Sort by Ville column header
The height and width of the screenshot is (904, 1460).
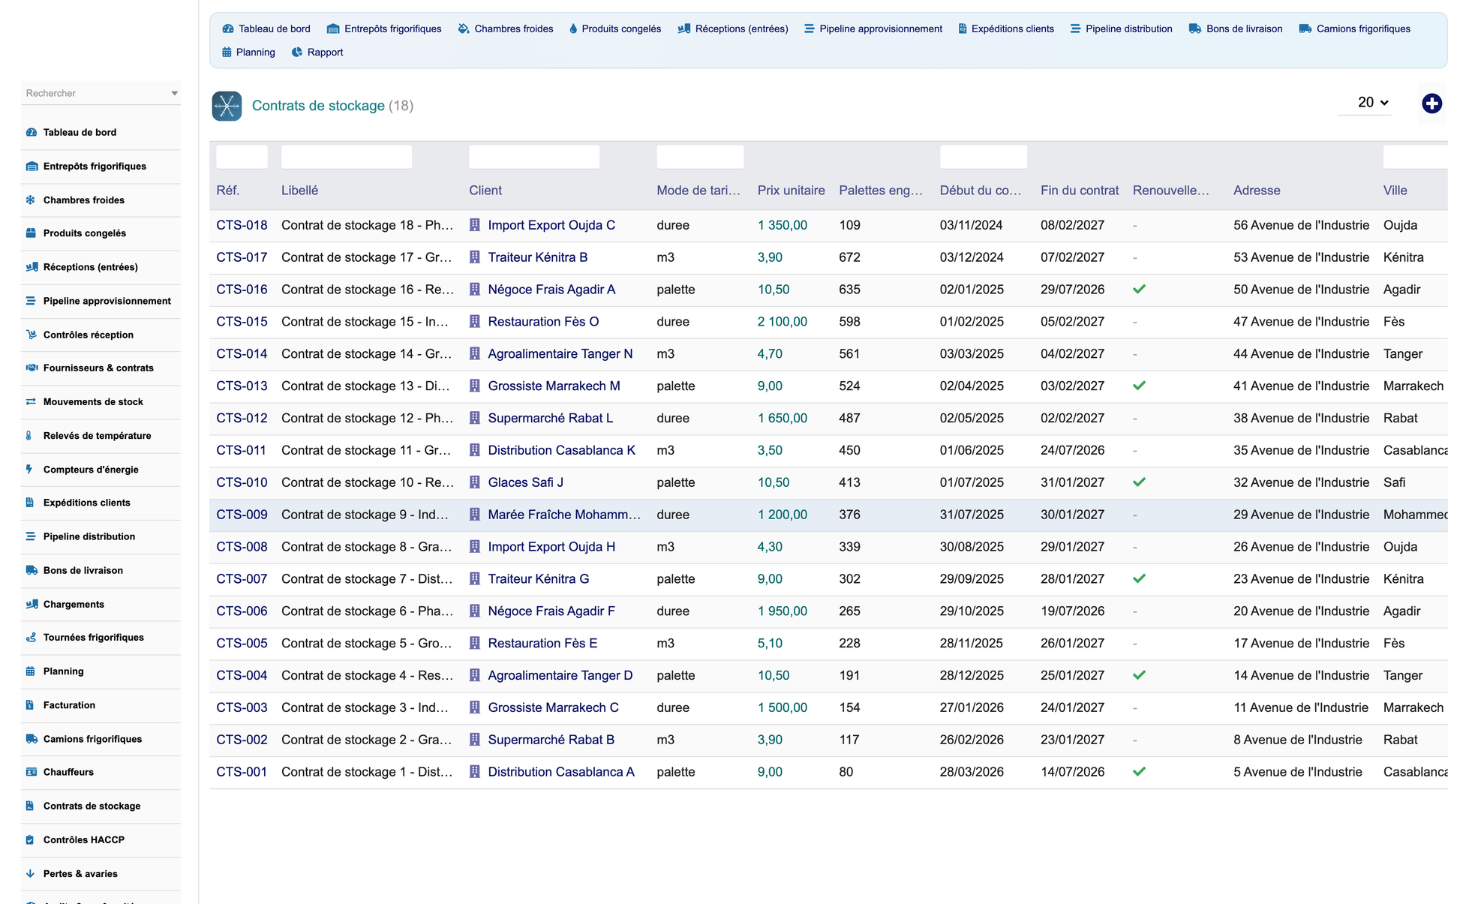coord(1395,191)
